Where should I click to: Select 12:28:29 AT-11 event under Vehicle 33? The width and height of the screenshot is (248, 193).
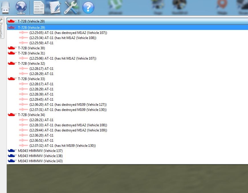pyautogui.click(x=41, y=89)
